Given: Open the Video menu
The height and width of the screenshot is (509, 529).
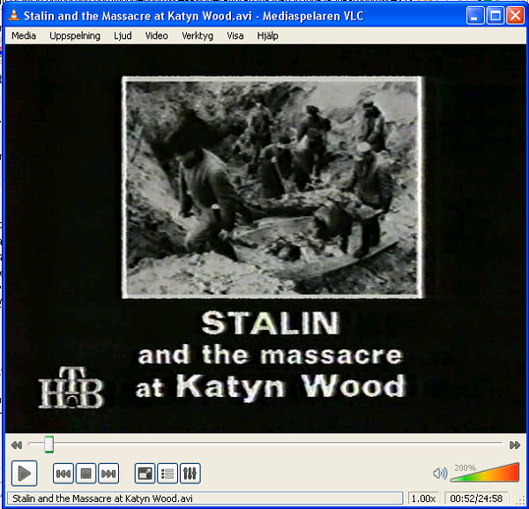Looking at the screenshot, I should click(x=157, y=36).
